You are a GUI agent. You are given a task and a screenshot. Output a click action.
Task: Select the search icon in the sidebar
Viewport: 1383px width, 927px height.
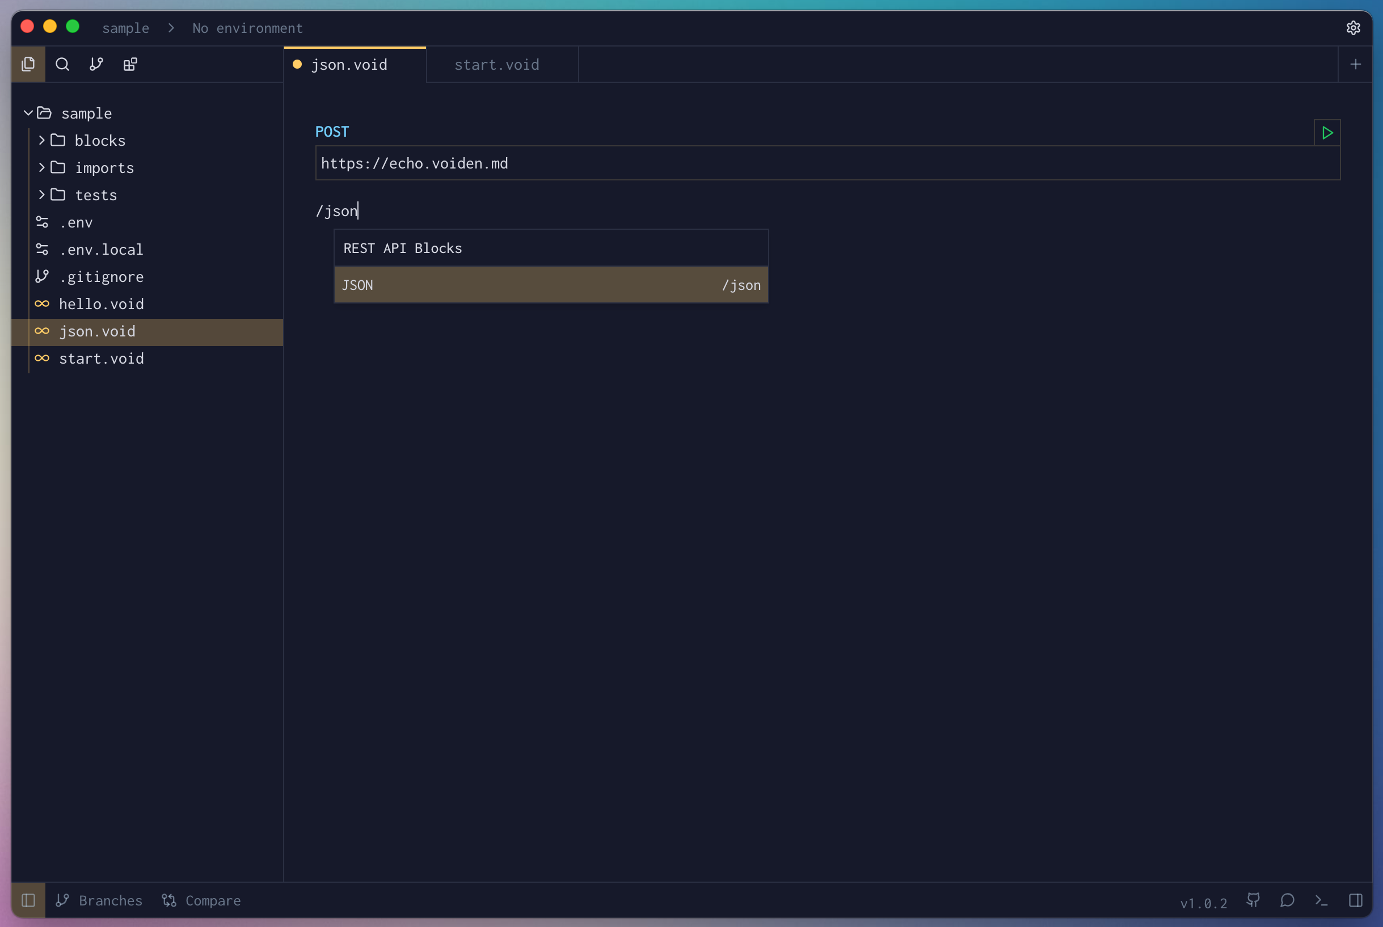[62, 64]
